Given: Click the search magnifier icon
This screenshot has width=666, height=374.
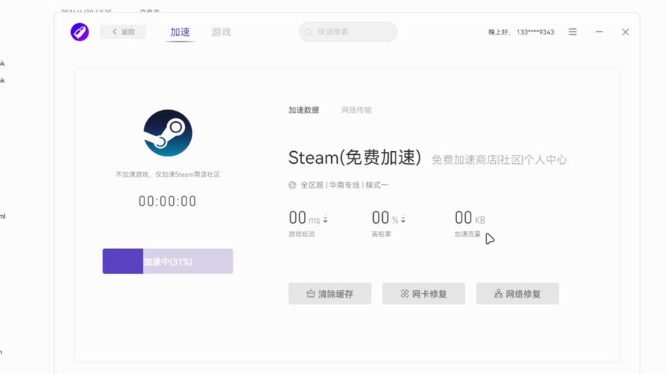Looking at the screenshot, I should [309, 32].
